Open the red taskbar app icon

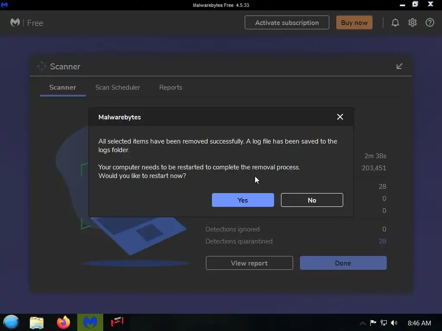pyautogui.click(x=117, y=322)
